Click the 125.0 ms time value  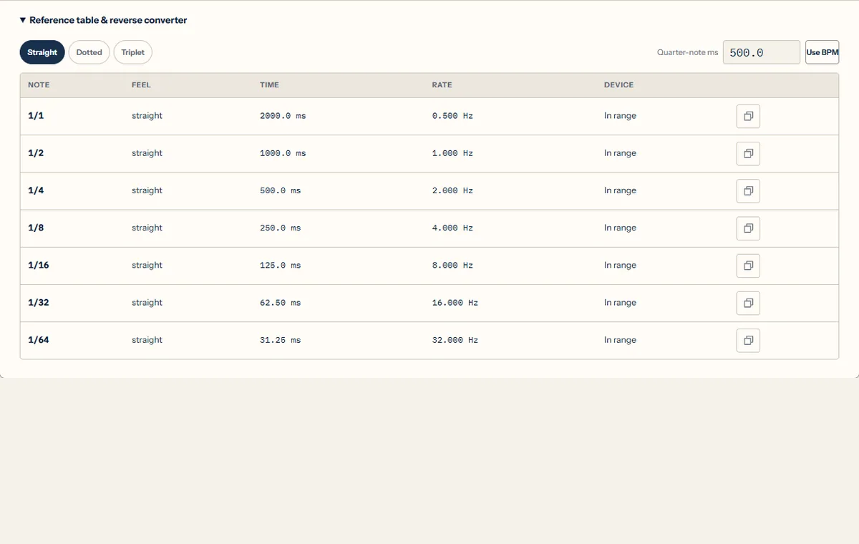[x=280, y=266]
